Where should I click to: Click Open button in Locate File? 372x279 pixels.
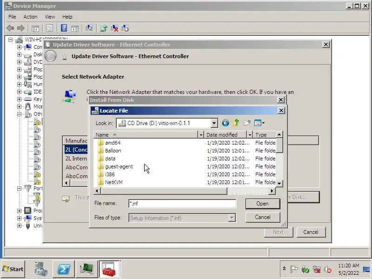point(263,204)
